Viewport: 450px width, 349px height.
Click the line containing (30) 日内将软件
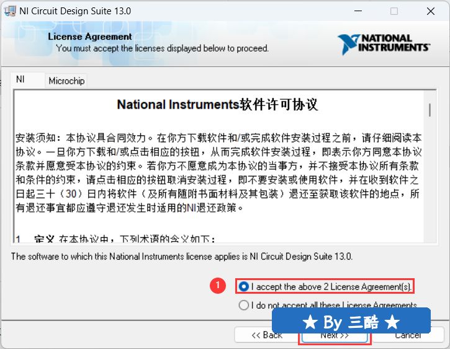(217, 194)
